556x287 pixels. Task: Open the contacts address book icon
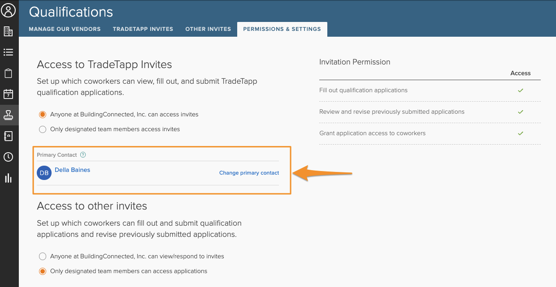8,136
